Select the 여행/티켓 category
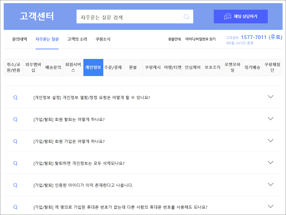Image resolution: width=286 pixels, height=215 pixels. coord(173,67)
